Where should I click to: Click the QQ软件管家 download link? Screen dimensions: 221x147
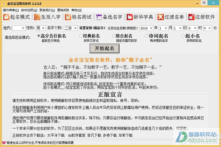pos(77,136)
